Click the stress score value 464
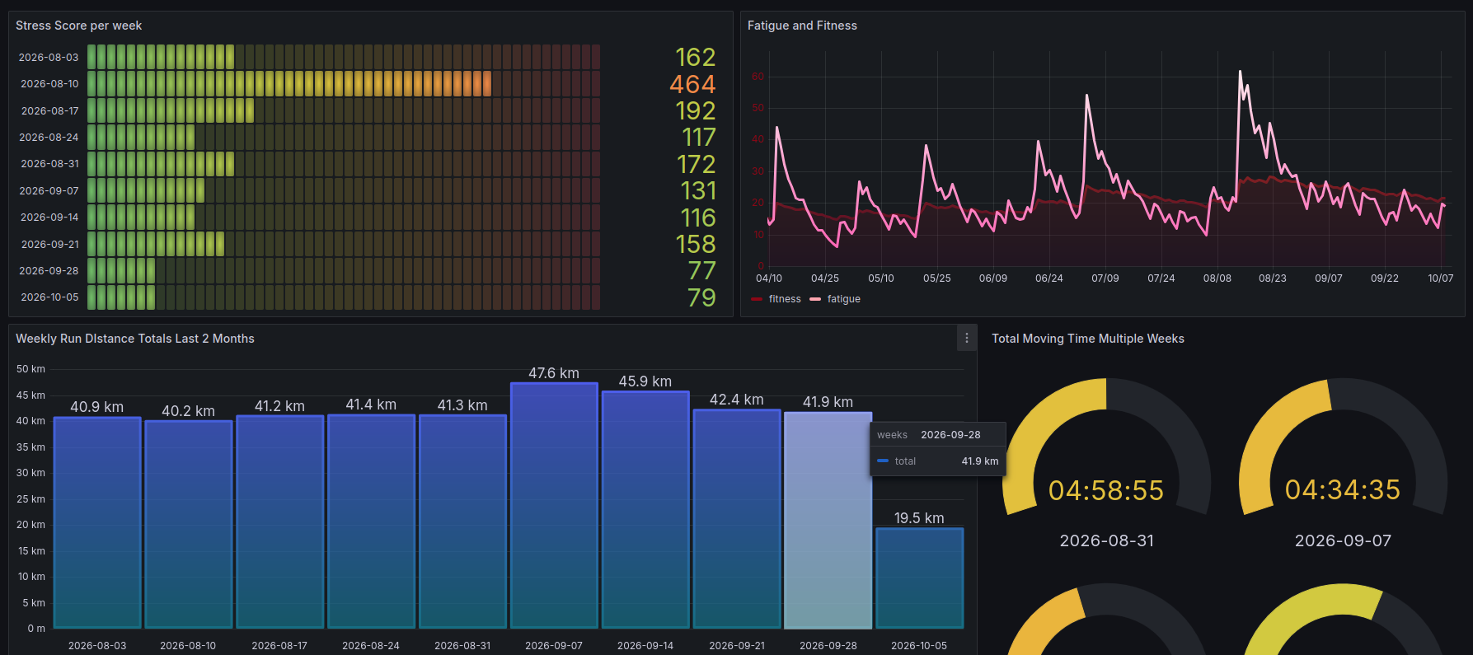The image size is (1473, 655). [692, 84]
